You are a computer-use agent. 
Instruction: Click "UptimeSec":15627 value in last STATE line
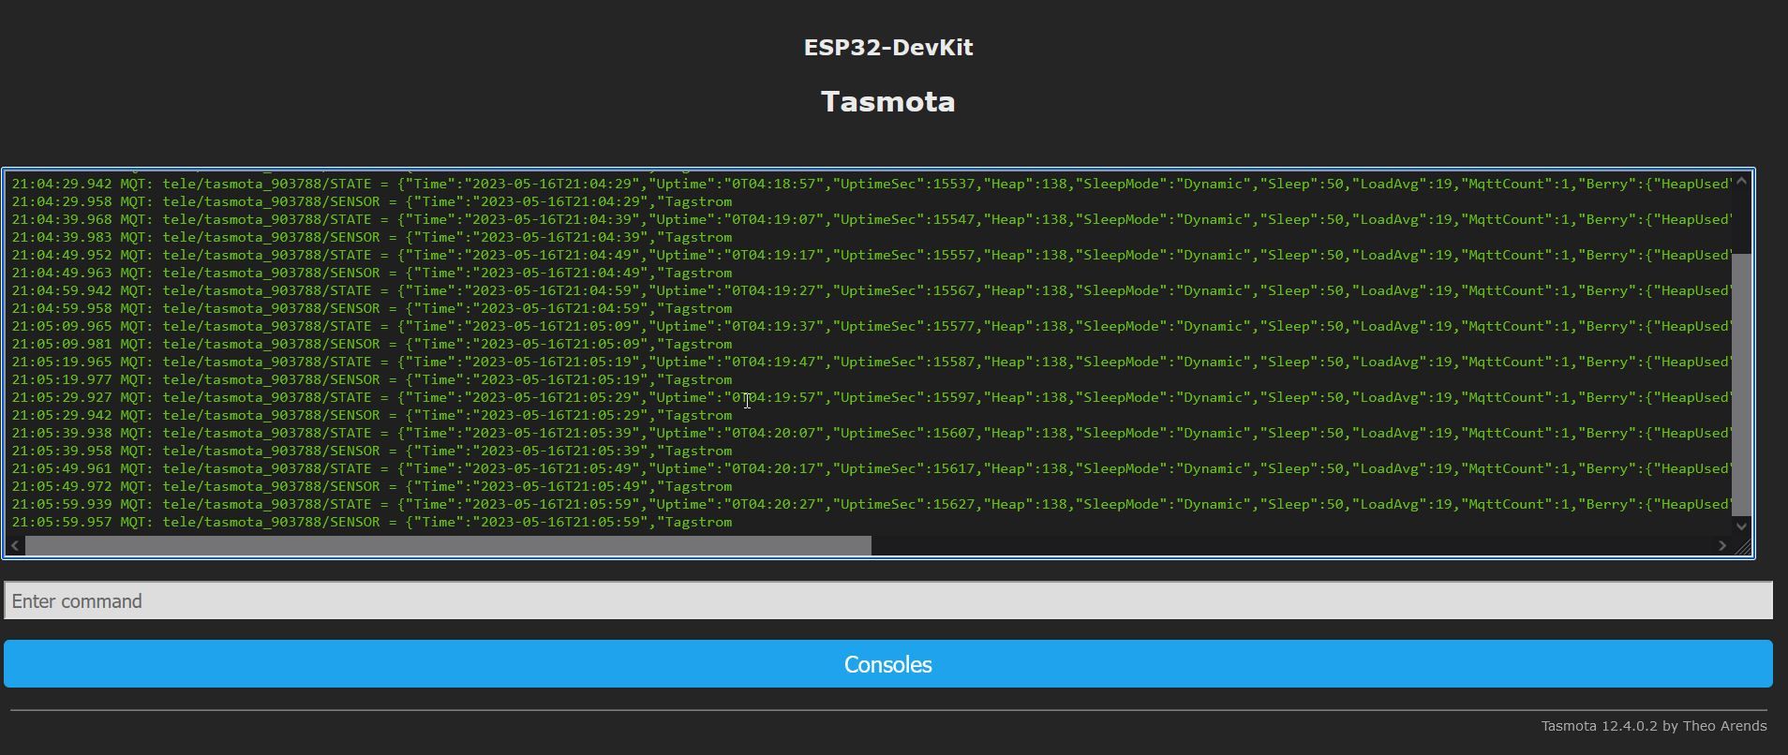point(903,504)
